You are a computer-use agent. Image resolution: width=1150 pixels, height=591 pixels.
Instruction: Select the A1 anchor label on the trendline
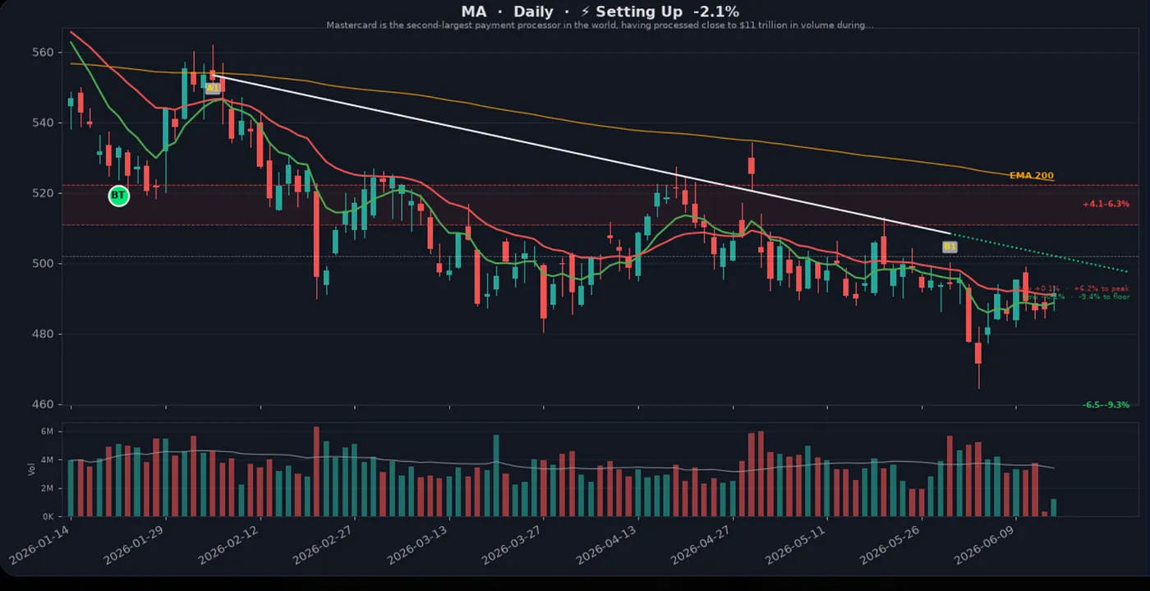tap(212, 87)
